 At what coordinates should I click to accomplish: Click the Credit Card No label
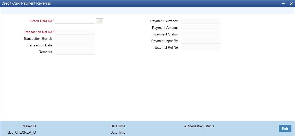[41, 21]
